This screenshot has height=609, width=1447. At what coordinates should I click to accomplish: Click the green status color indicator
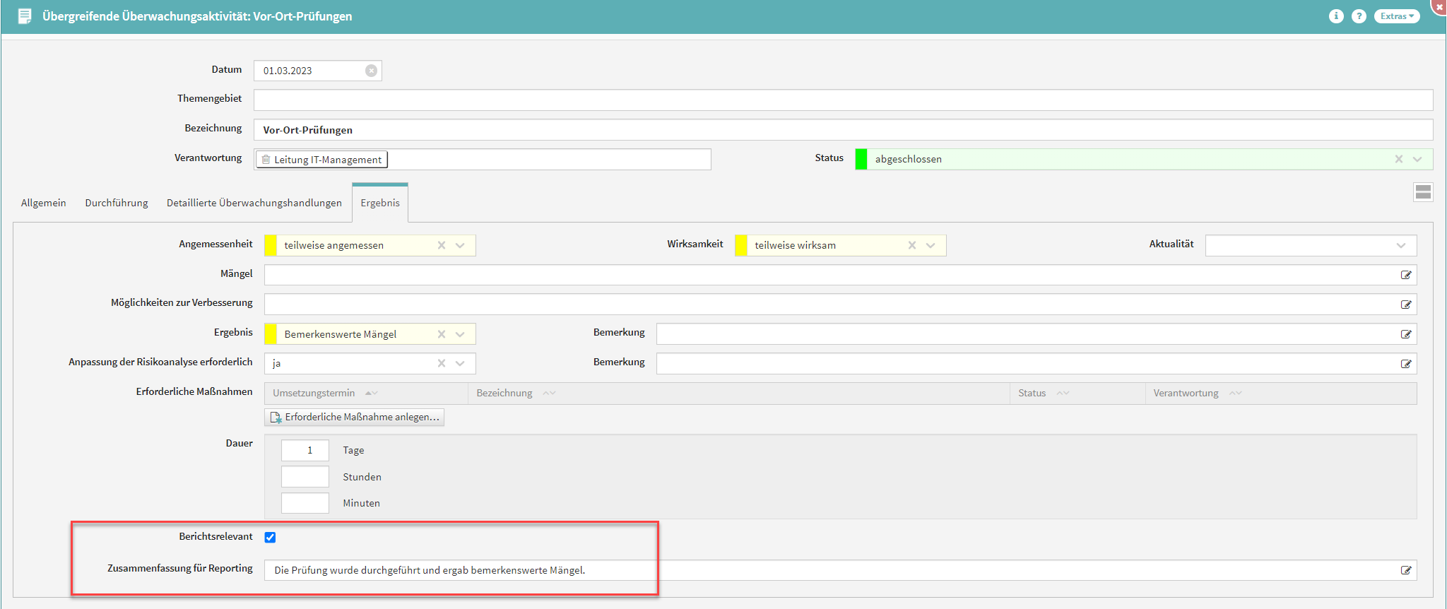[x=861, y=159]
